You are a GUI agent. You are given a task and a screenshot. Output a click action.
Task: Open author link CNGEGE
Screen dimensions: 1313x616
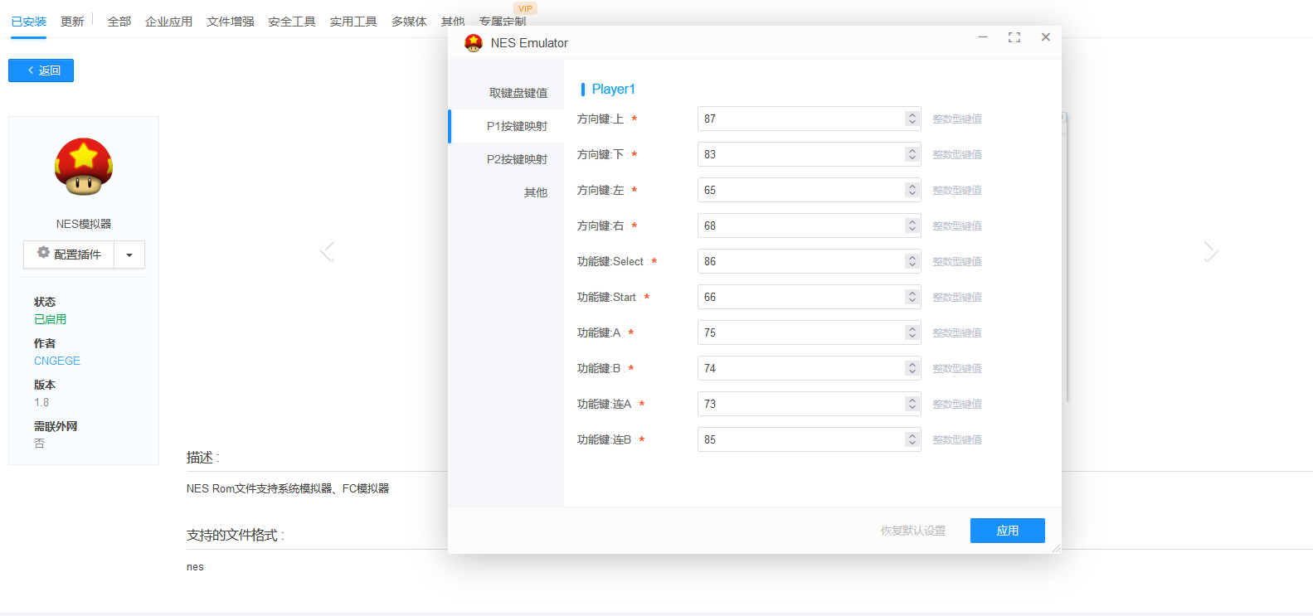pyautogui.click(x=57, y=361)
